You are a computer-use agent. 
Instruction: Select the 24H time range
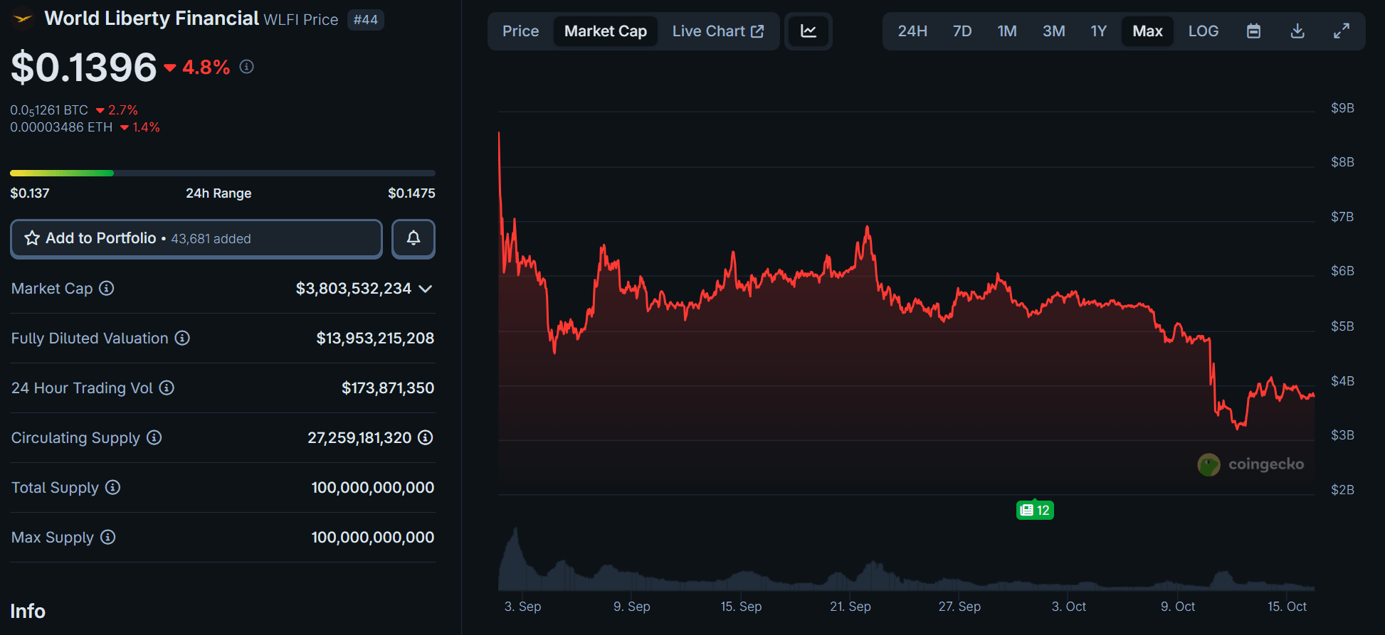tap(912, 31)
